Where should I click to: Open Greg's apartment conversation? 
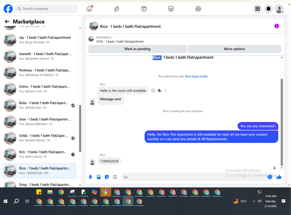coord(40,184)
